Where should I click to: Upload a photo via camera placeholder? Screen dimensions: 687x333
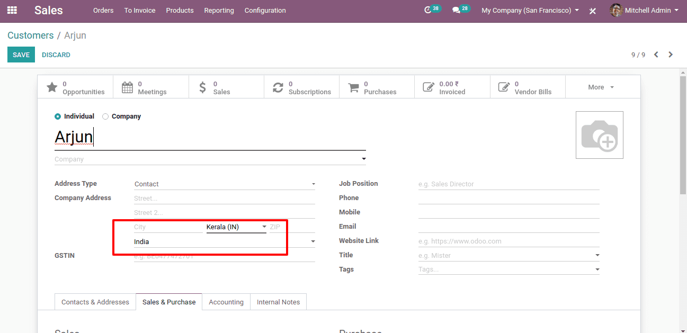click(600, 135)
